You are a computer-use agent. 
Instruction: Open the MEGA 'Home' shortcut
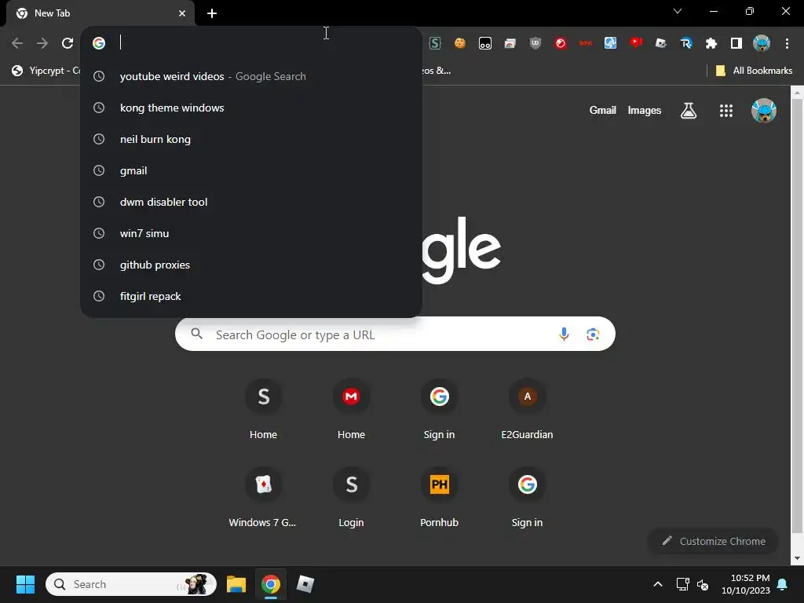(351, 409)
